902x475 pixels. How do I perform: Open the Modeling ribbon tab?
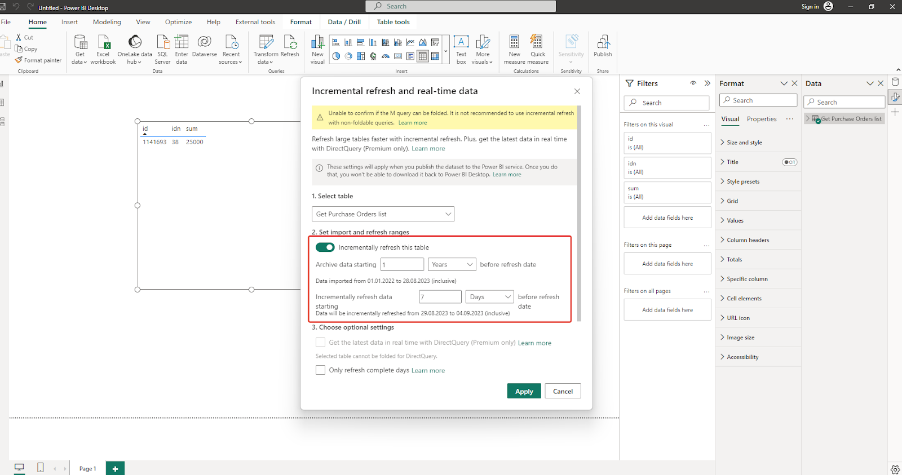[x=107, y=22]
